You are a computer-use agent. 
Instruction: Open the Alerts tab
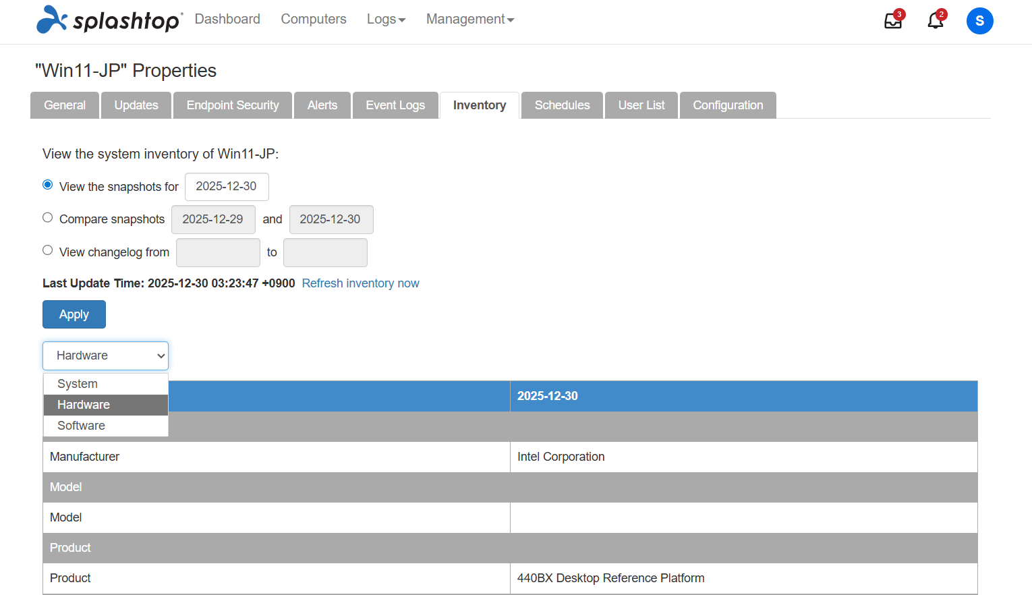coord(322,105)
